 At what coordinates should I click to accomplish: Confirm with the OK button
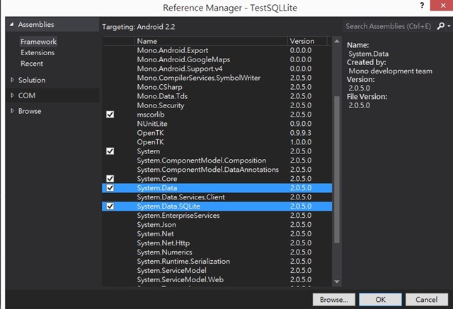(x=380, y=300)
